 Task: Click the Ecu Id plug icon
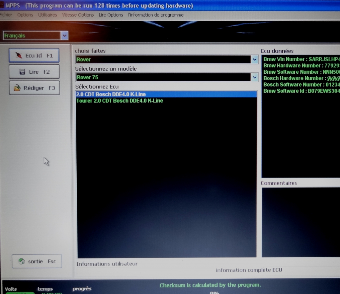[19, 55]
